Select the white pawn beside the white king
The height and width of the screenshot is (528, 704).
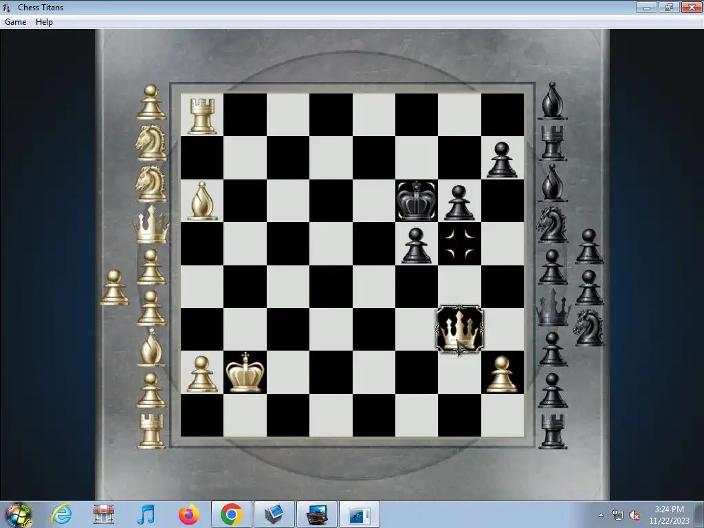click(201, 373)
